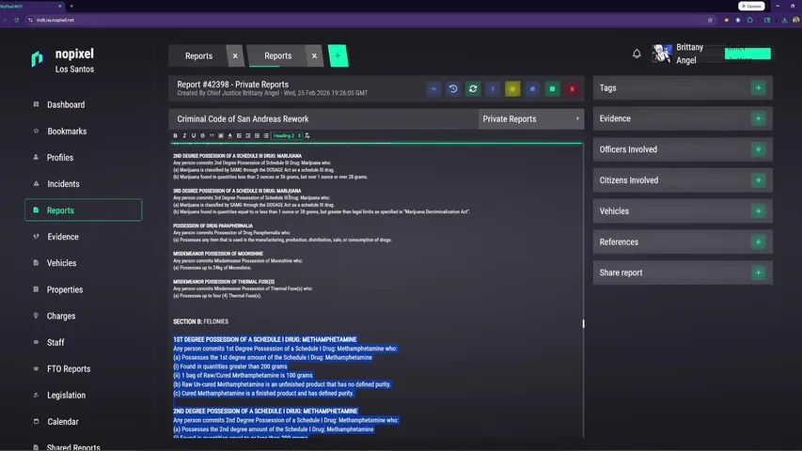Open notifications via the bell icon
The height and width of the screenshot is (451, 802).
637,54
